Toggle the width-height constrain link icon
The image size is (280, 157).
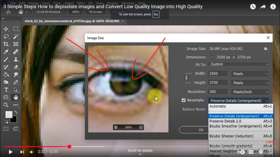(187, 78)
